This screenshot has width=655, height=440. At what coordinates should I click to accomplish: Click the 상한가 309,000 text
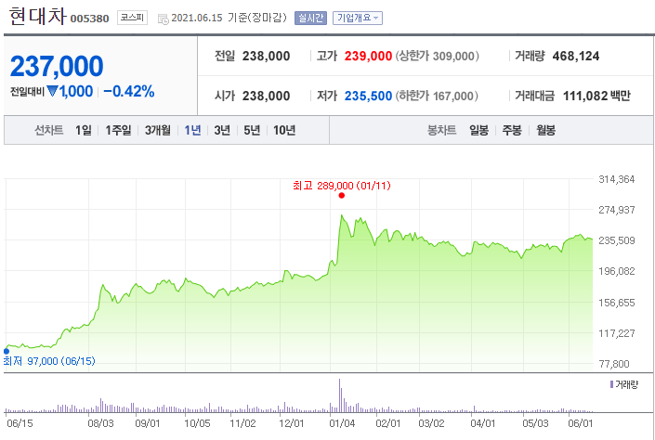click(x=437, y=56)
